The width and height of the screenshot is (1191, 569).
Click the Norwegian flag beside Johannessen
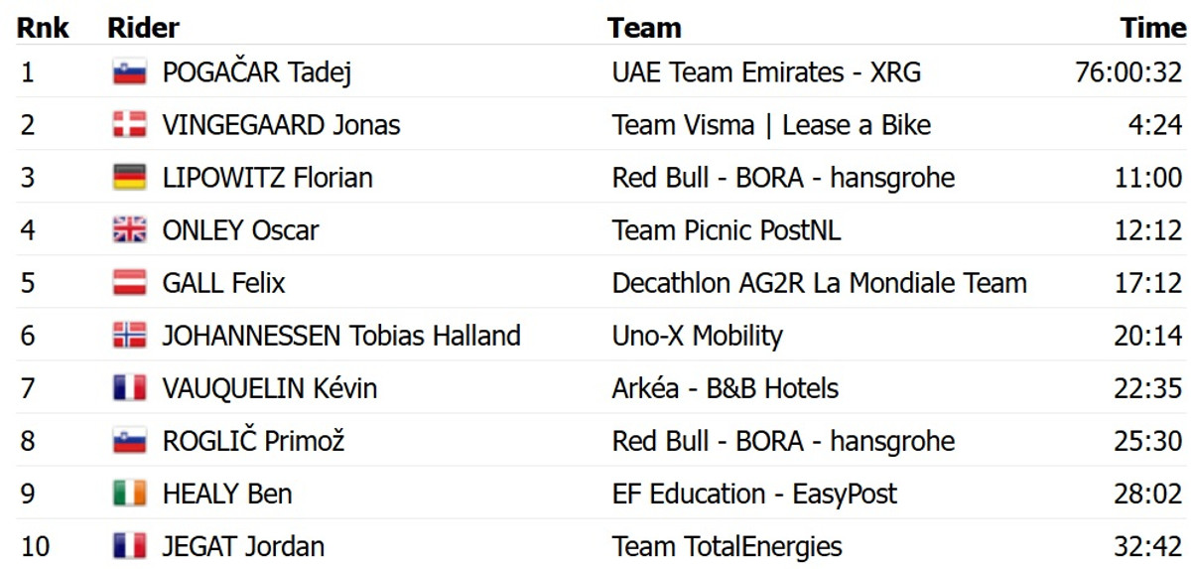coord(130,336)
